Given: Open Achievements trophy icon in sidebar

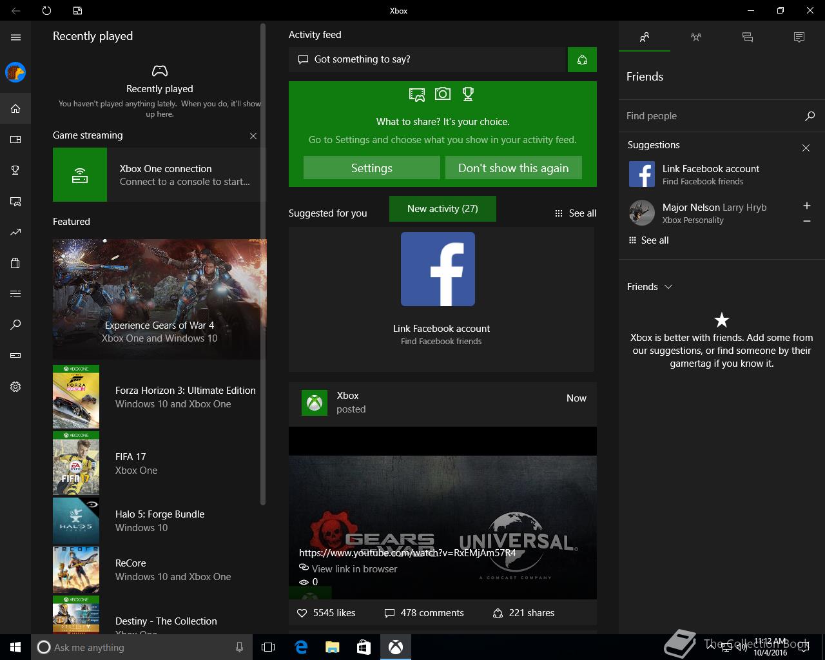Looking at the screenshot, I should click(x=15, y=170).
